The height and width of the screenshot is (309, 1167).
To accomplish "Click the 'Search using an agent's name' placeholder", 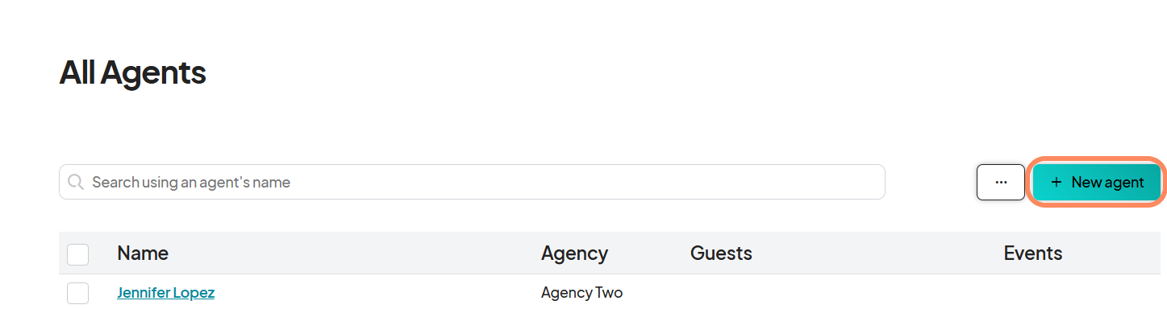I will pyautogui.click(x=191, y=183).
